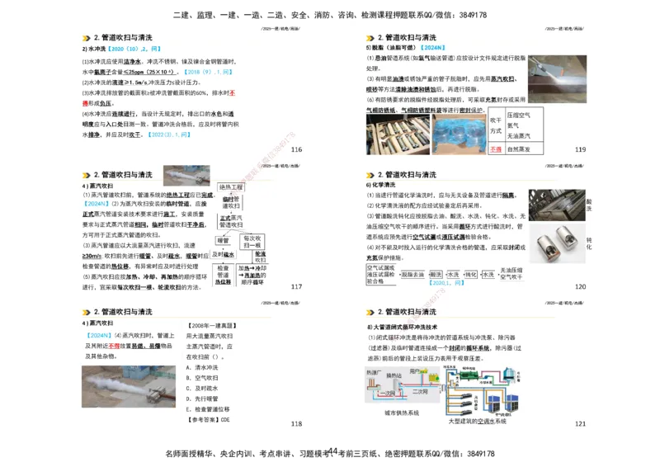Click slide number 116
Image resolution: width=660 pixels, height=467 pixels.
(296, 149)
